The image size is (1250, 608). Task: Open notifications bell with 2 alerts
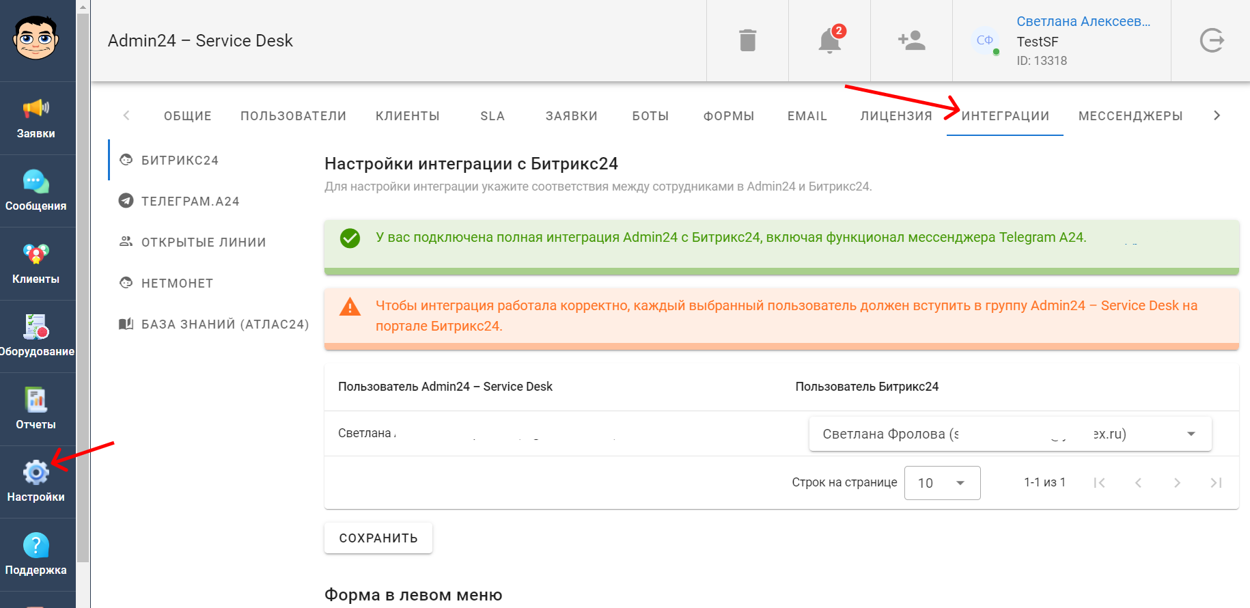click(x=830, y=40)
